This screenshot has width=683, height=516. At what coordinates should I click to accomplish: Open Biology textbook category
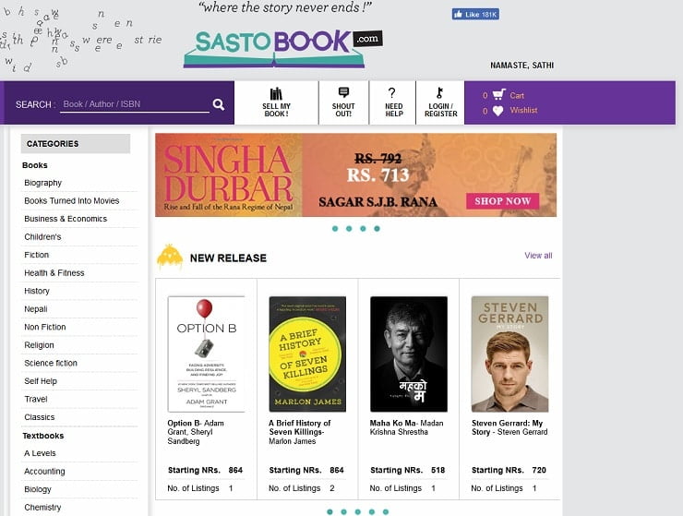[x=38, y=489]
